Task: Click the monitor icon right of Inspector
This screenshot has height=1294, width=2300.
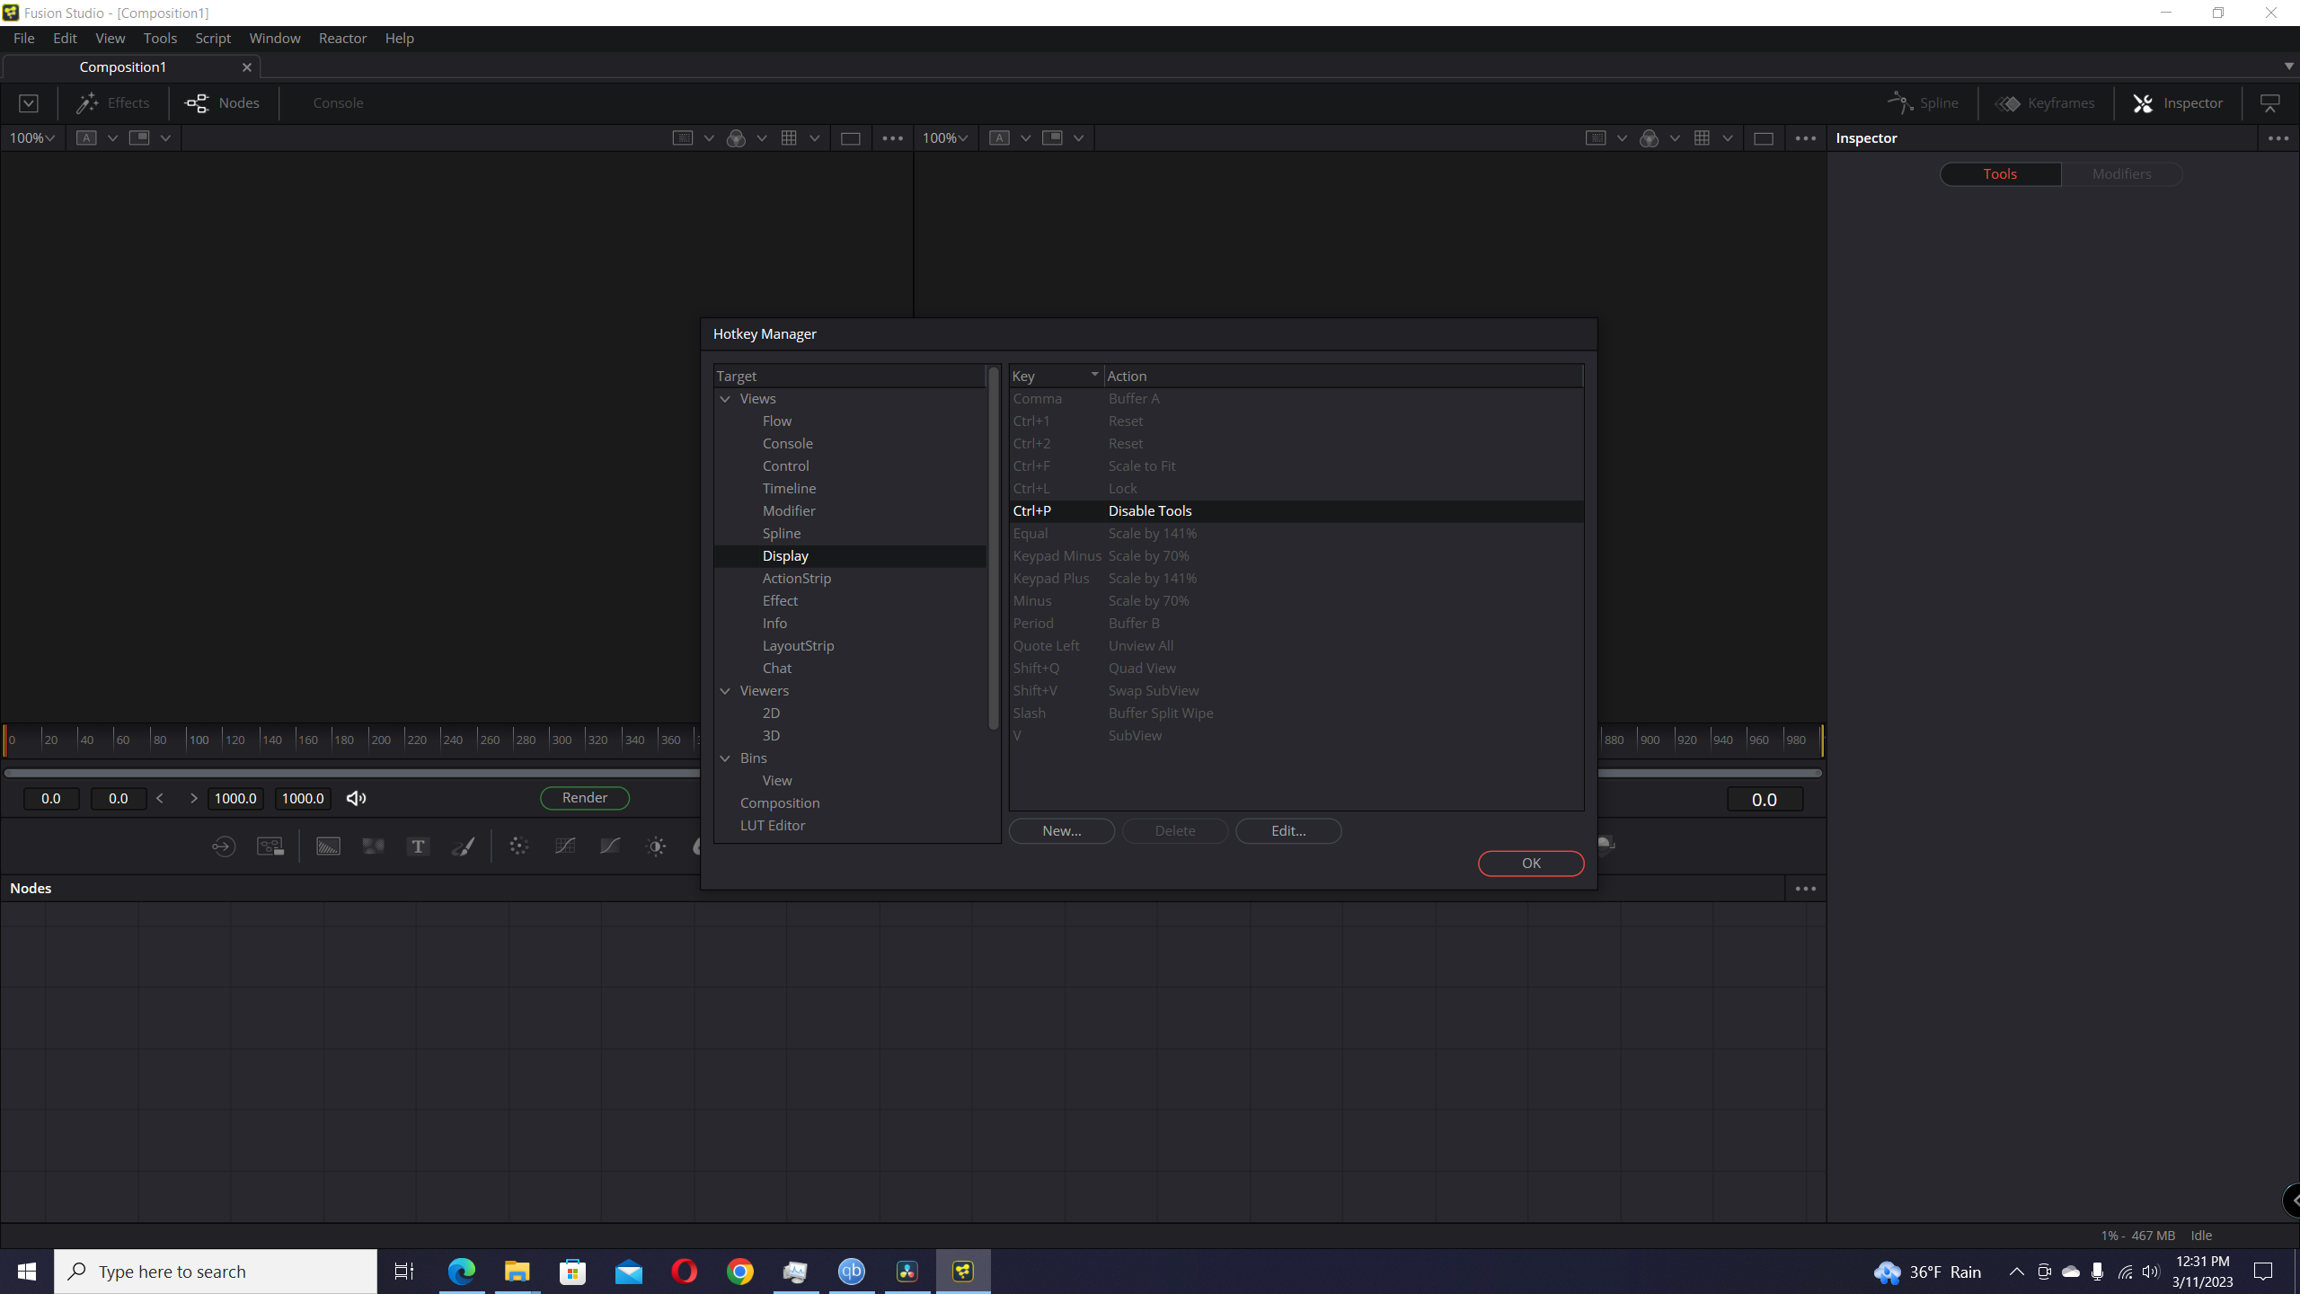Action: (2269, 102)
